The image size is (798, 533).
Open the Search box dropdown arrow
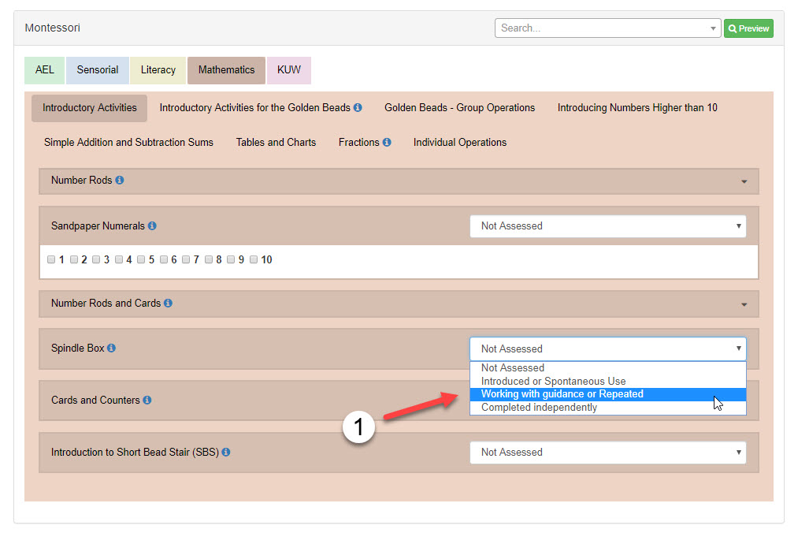click(713, 28)
